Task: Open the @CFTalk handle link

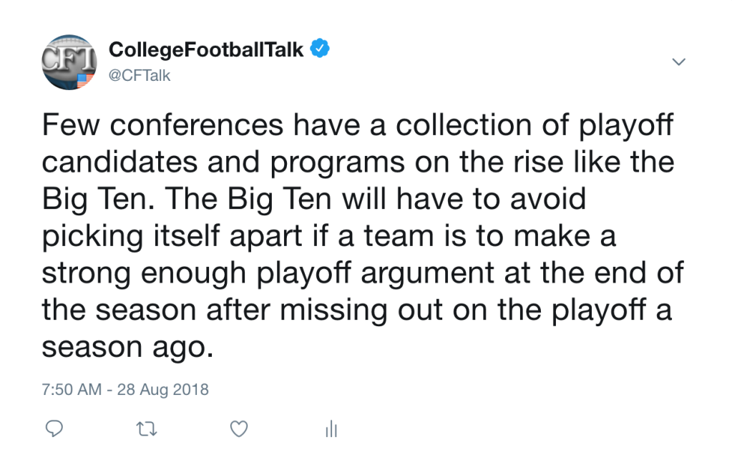Action: coord(140,76)
